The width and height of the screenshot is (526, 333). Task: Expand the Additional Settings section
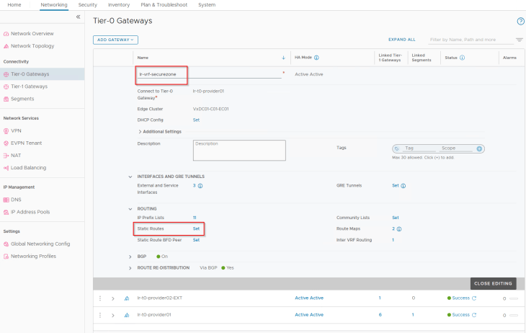[x=139, y=131]
